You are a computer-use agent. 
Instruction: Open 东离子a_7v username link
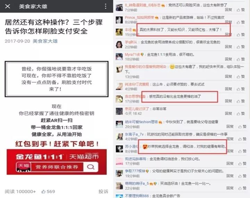[134, 134]
